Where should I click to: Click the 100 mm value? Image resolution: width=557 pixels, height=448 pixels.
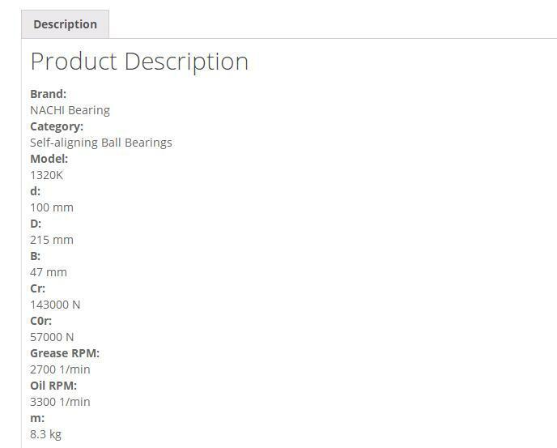pos(52,207)
